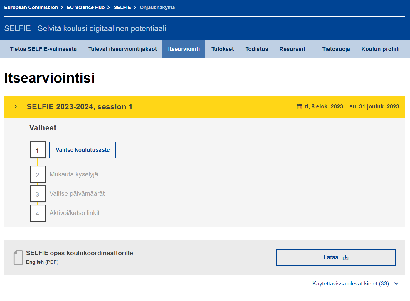Select step number 1 box
This screenshot has width=410, height=301.
click(x=38, y=150)
